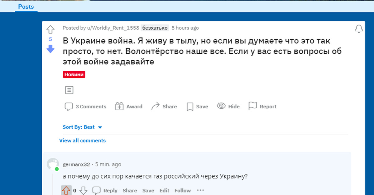Reply to germanx32's comment

[106, 190]
